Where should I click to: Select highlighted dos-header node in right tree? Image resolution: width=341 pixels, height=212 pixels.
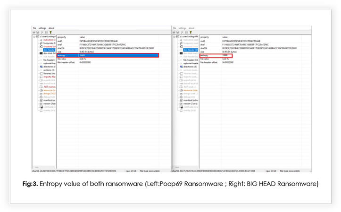(191, 50)
